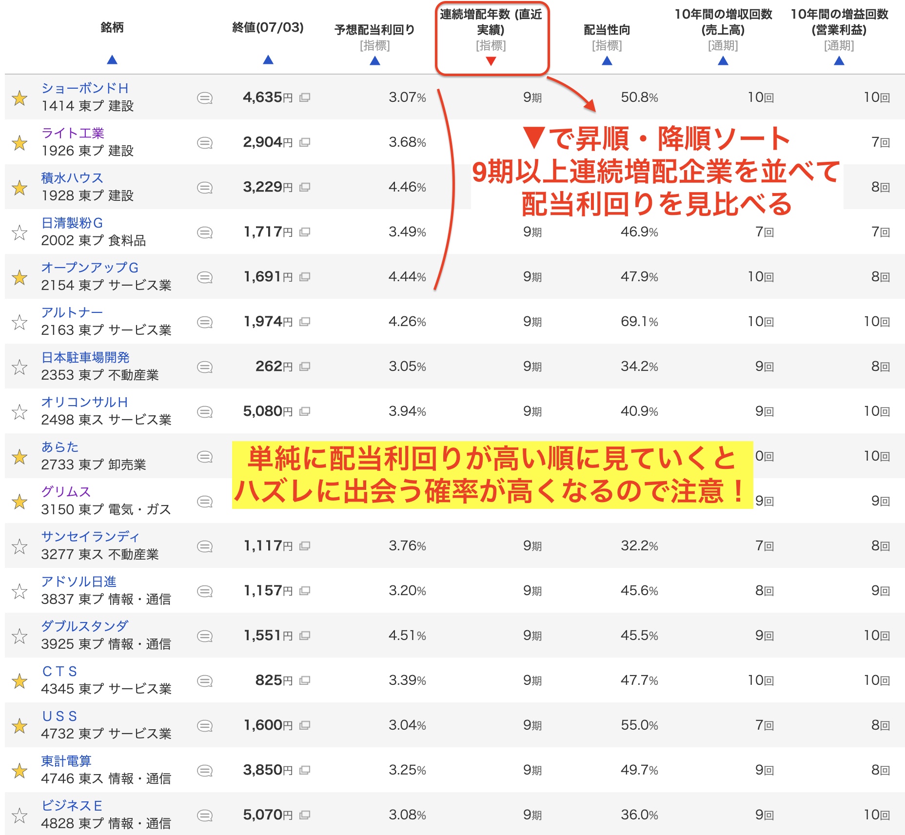The image size is (905, 835).
Task: Toggle favorite star for オープンアップG
Action: pyautogui.click(x=20, y=277)
